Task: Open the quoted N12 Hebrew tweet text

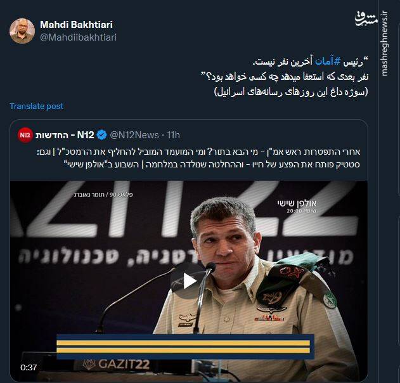Action: [x=198, y=158]
